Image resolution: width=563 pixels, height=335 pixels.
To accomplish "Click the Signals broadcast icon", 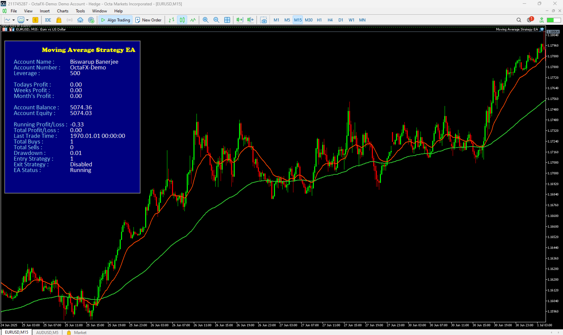I will 69,20.
